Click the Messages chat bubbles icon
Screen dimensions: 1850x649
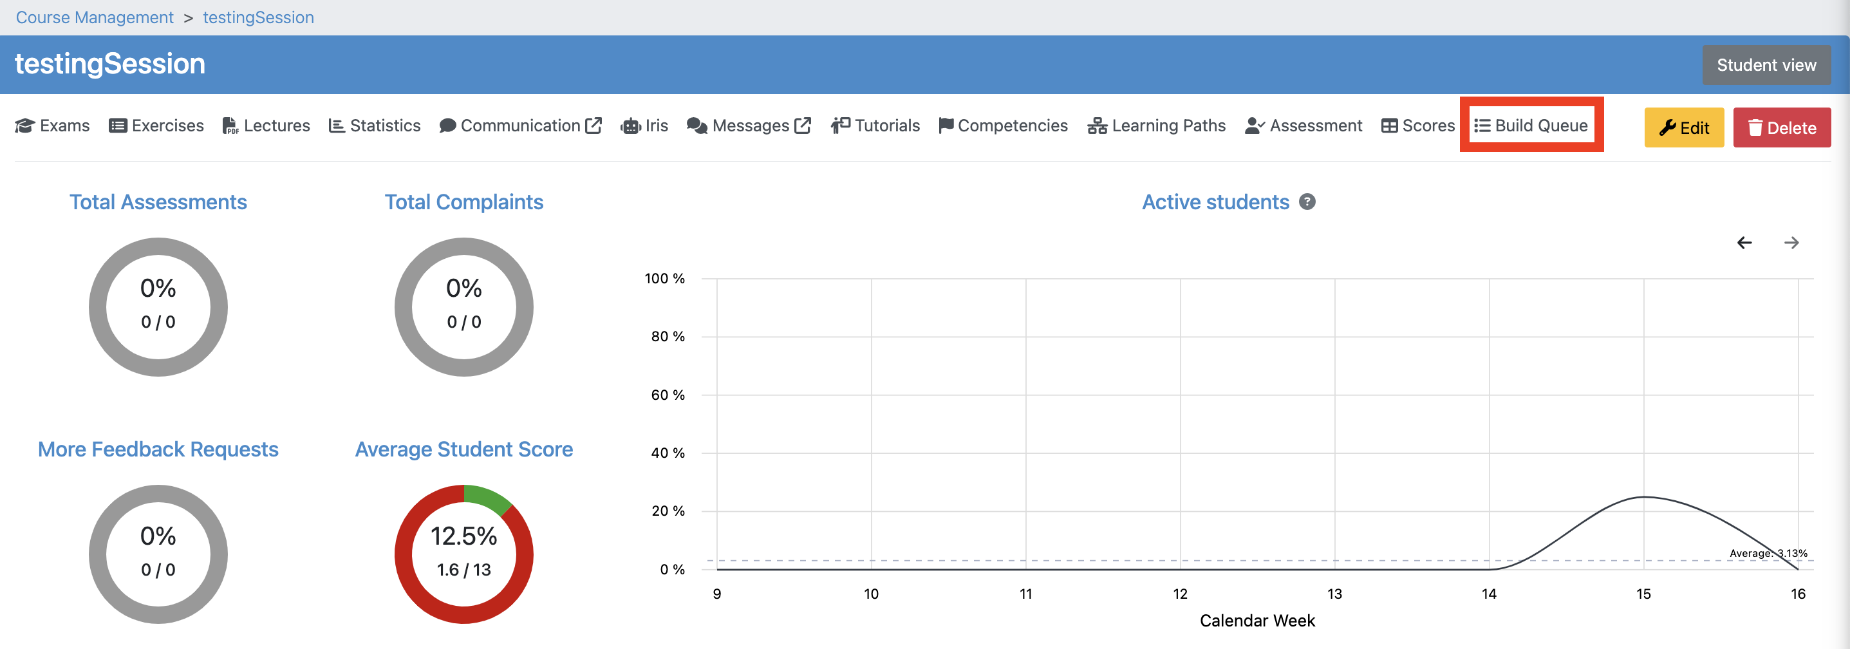pyautogui.click(x=696, y=126)
